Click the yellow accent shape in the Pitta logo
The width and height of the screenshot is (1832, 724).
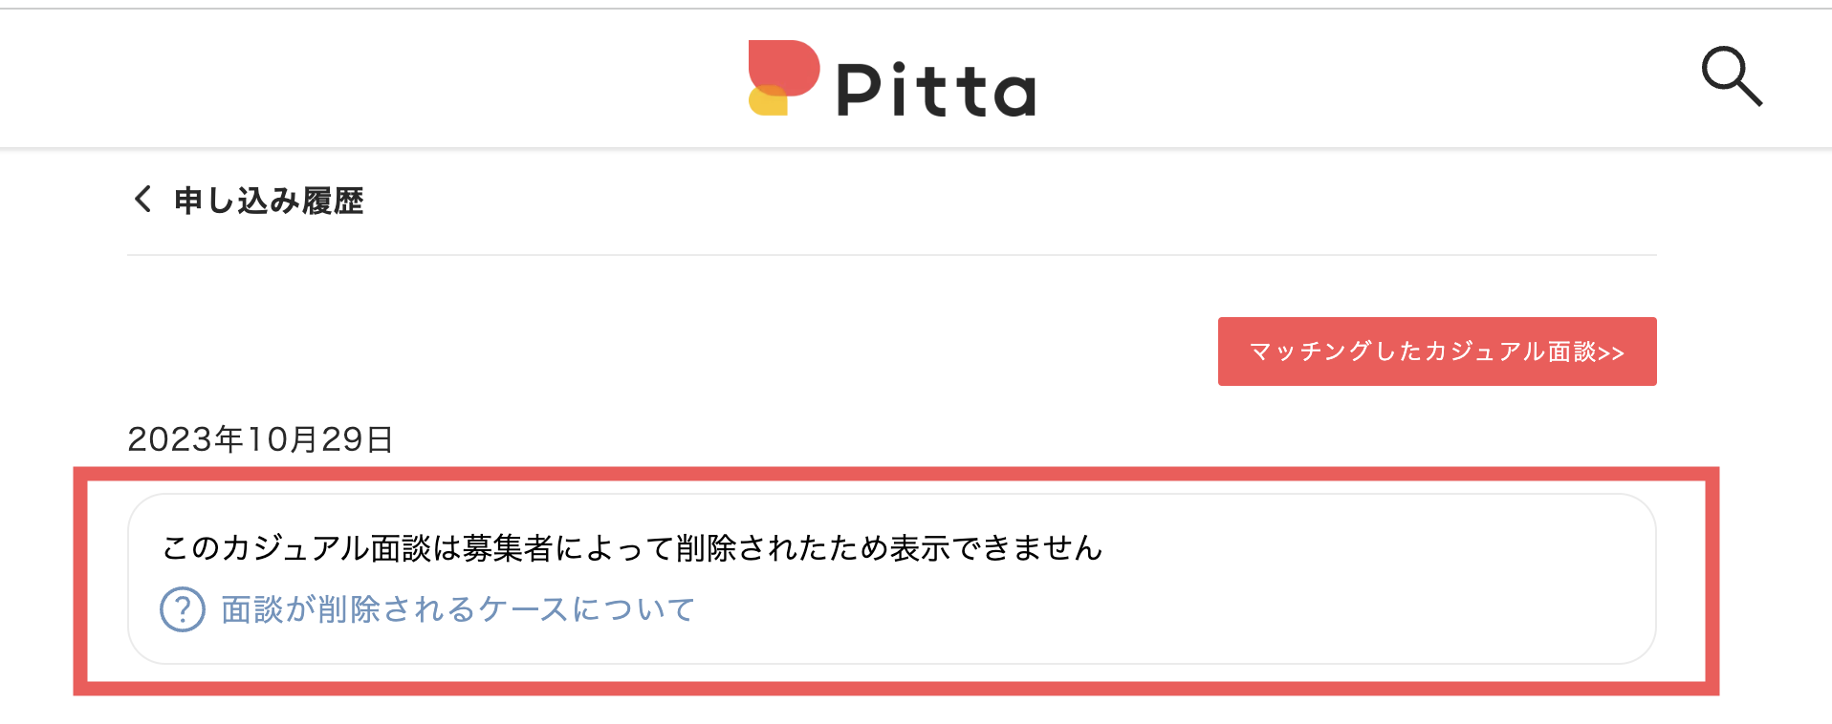pos(765,105)
